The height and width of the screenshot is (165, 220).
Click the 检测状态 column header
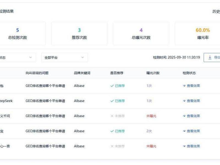189,73
